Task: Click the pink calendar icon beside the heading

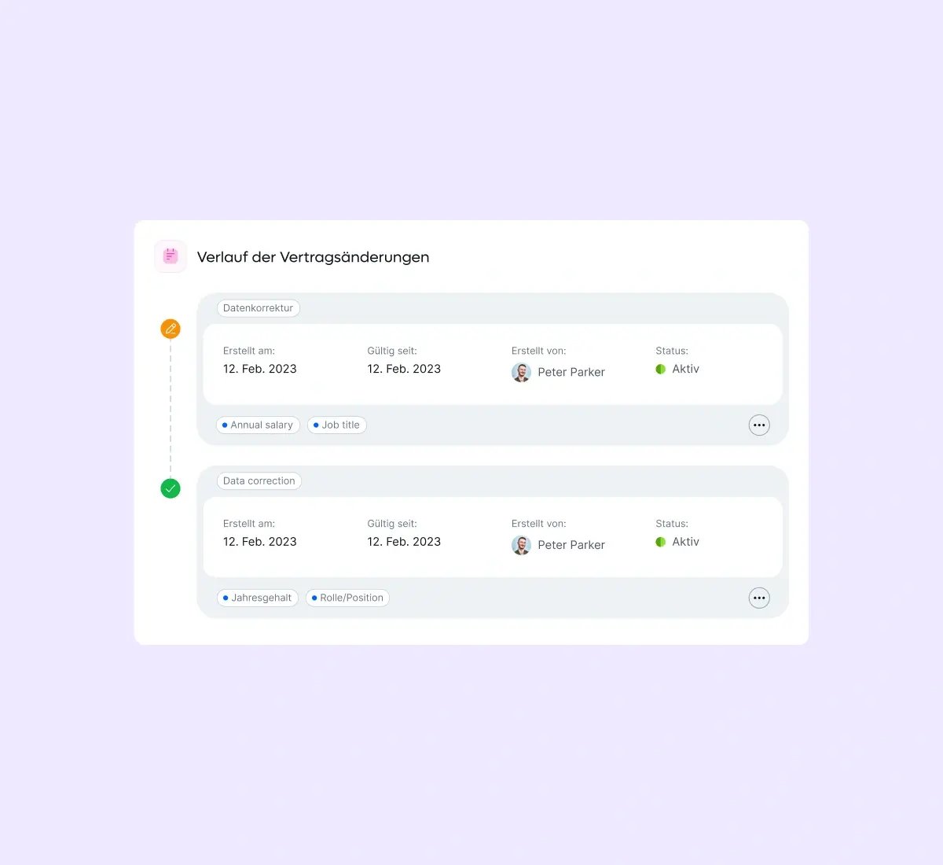Action: [171, 256]
